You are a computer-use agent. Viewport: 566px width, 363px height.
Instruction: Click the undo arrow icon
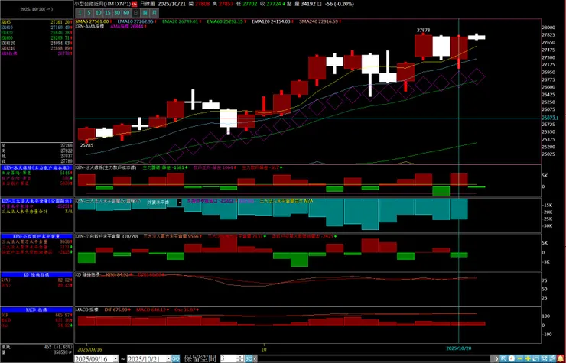coord(535,358)
